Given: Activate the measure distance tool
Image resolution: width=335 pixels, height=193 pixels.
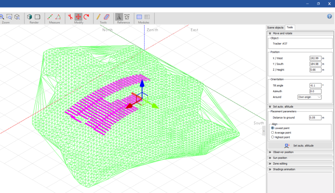Looking at the screenshot, I should click(50, 17).
